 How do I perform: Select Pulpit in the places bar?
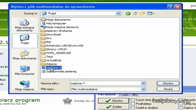pos(25,41)
